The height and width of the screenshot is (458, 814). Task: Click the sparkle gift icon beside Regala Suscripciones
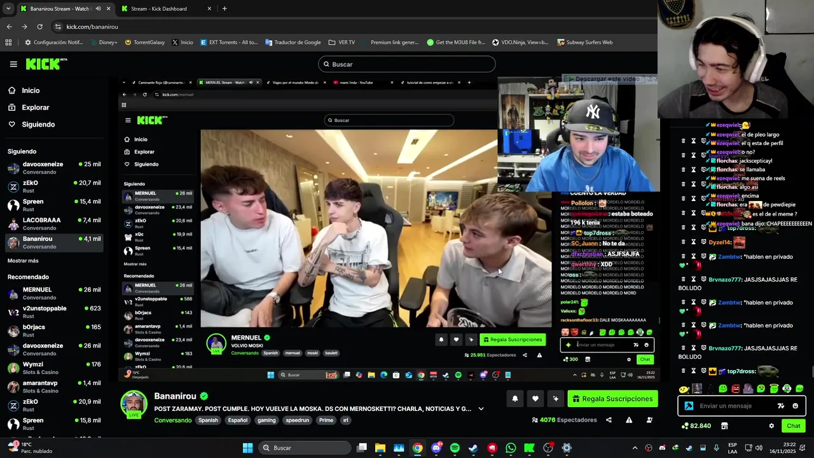[x=556, y=399]
